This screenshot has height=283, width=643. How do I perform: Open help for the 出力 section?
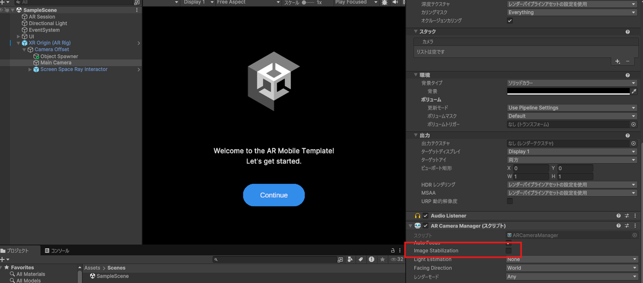tap(627, 136)
